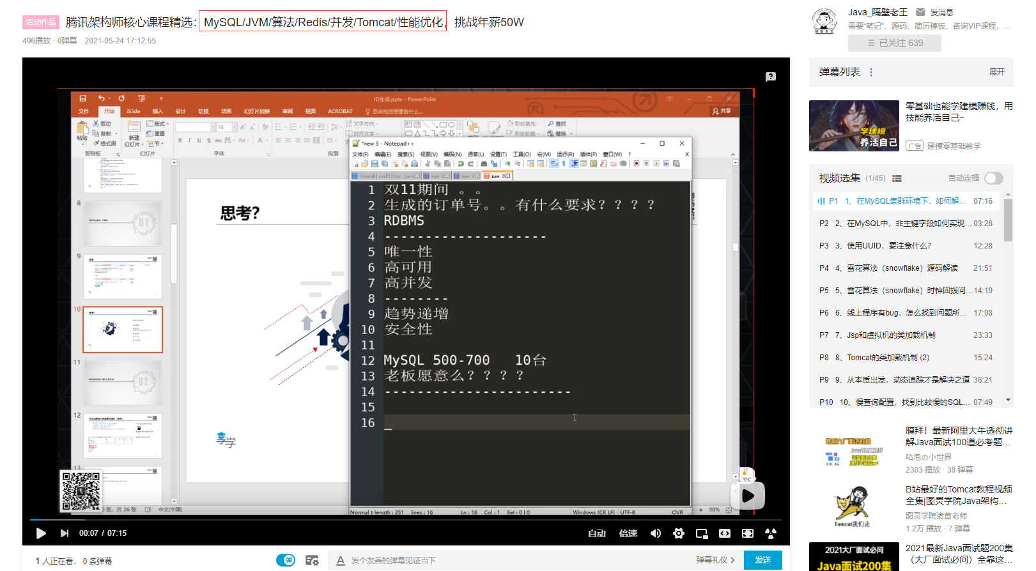Screen dimensions: 1036x571
Task: Select P3 使用UUID要注意什么 episode
Action: [x=905, y=246]
